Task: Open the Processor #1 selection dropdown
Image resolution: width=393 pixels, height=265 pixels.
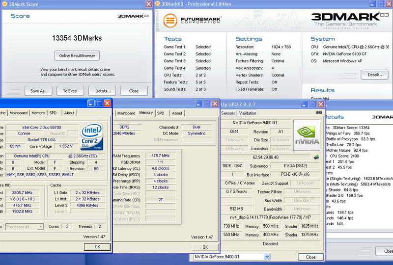Action: pyautogui.click(x=40, y=227)
